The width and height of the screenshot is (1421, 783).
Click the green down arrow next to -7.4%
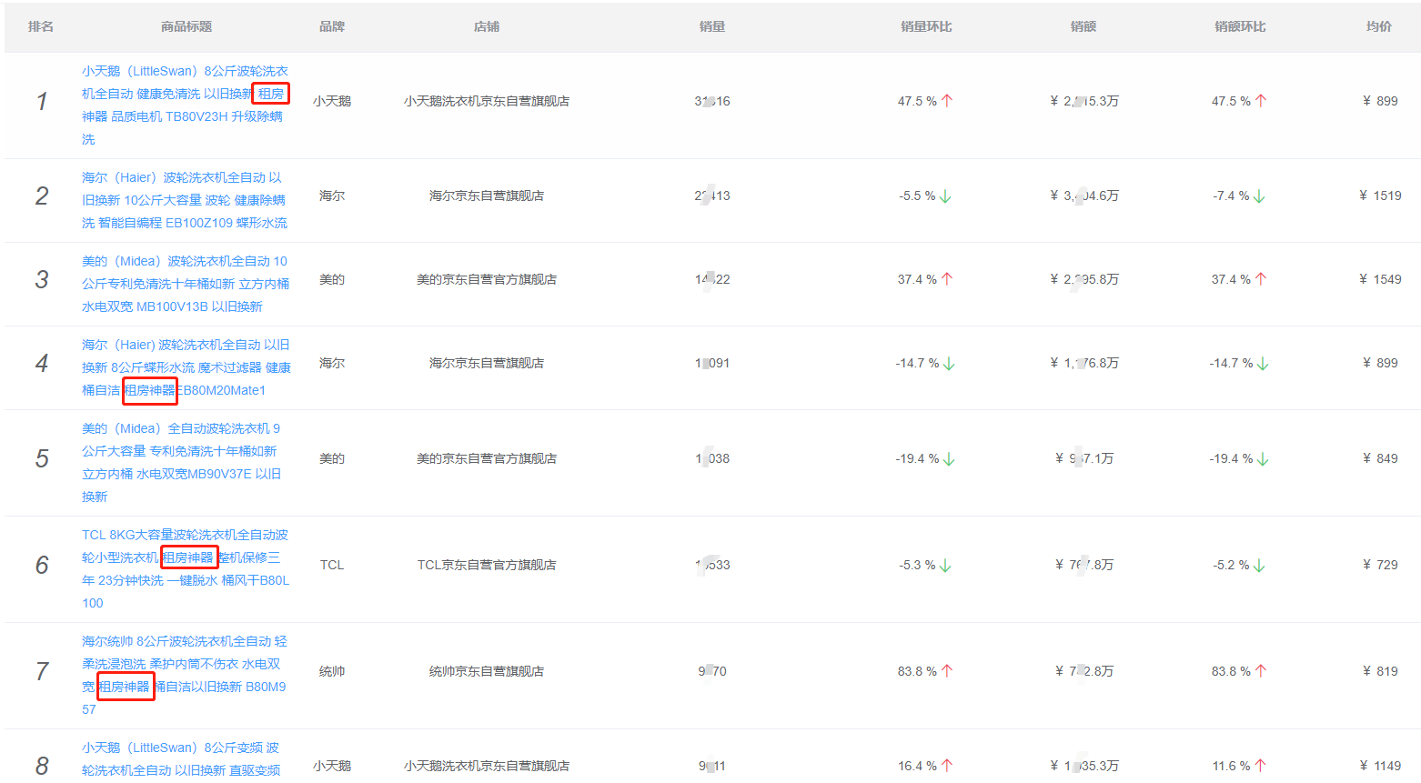(1259, 196)
